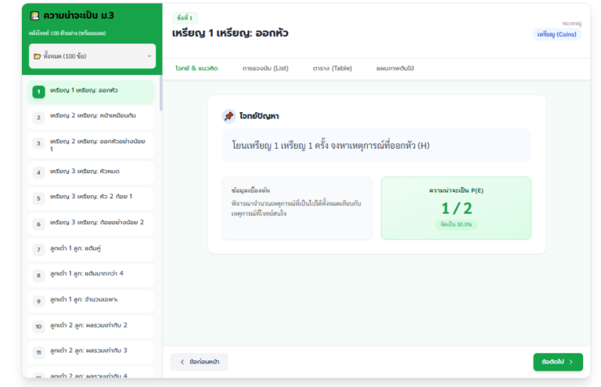Select problem เหรียญ 3 เหรียญ: ก้อยอย่างน้อย 2
601x387 pixels.
click(91, 224)
